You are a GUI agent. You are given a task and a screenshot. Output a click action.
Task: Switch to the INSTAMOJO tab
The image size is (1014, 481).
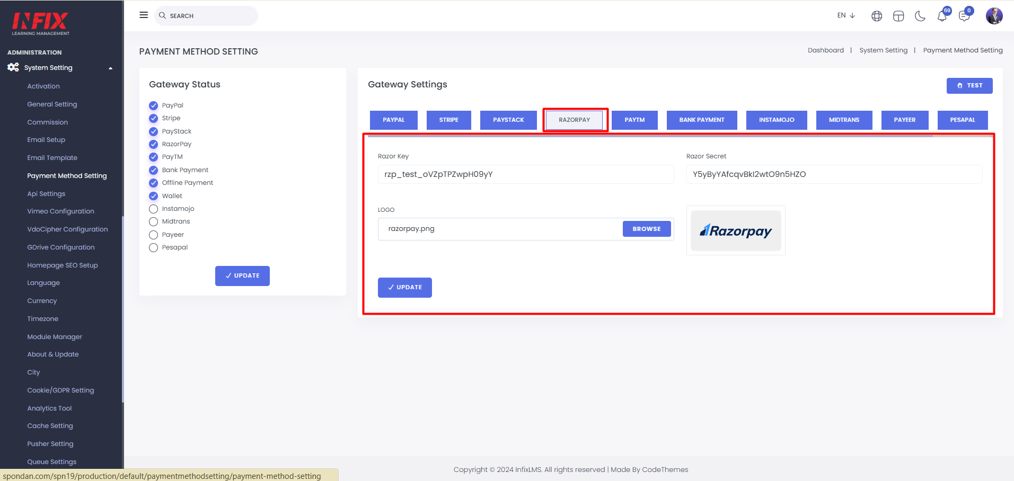(x=777, y=120)
